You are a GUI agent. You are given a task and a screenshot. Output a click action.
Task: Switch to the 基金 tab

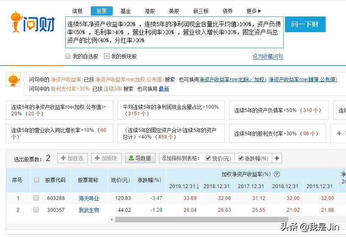[x=126, y=11]
